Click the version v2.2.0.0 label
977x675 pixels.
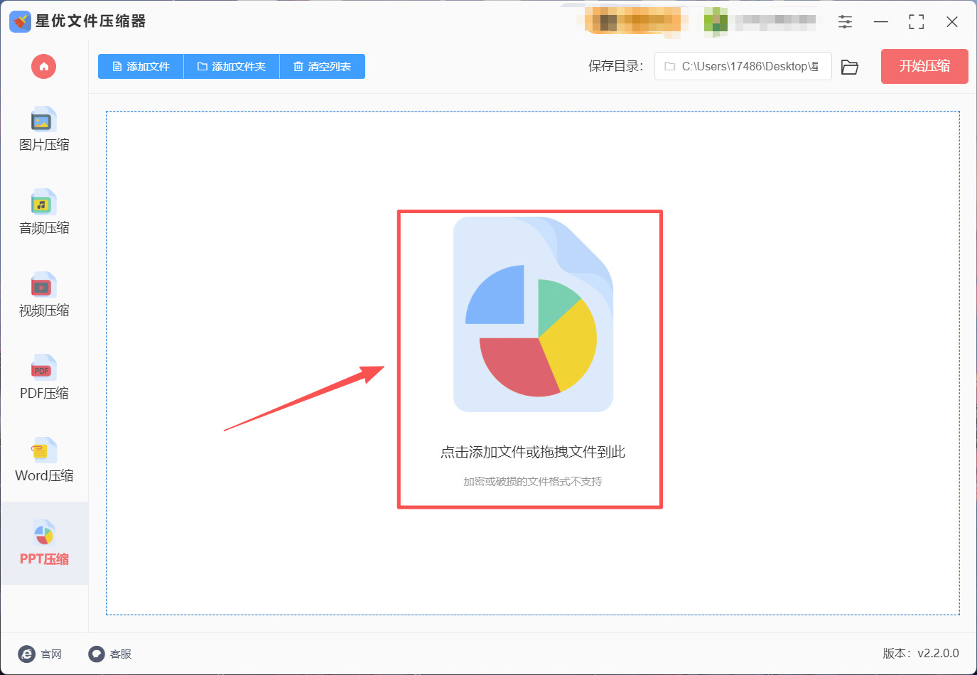tap(921, 654)
